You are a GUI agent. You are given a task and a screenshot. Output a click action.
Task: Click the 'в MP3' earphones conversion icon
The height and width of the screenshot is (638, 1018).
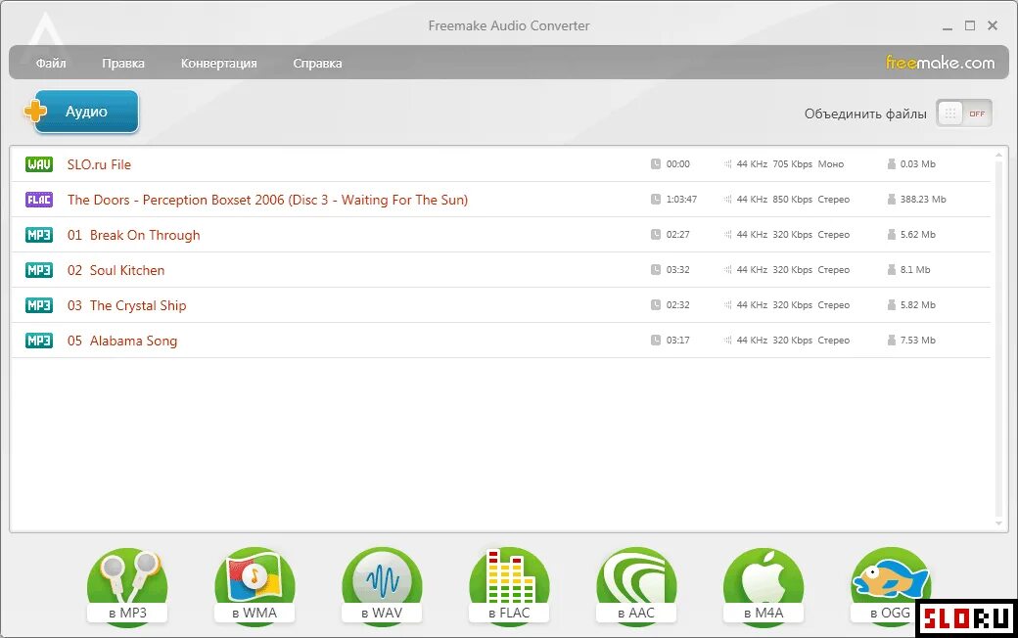click(x=127, y=586)
